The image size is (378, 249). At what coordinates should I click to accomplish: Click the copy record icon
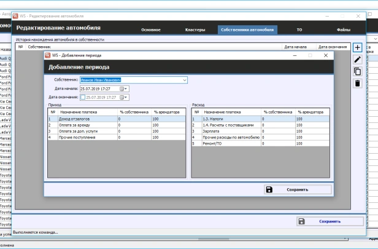357,71
